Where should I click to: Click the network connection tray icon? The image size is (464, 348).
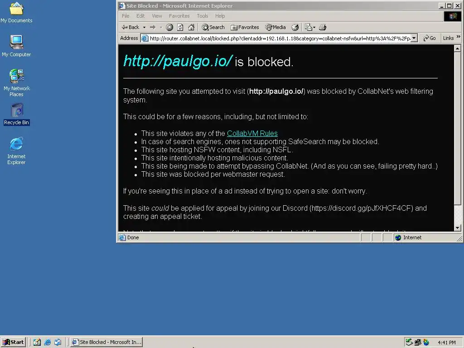[x=417, y=343]
